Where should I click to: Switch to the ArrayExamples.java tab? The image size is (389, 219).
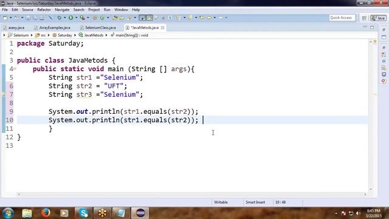tap(52, 27)
